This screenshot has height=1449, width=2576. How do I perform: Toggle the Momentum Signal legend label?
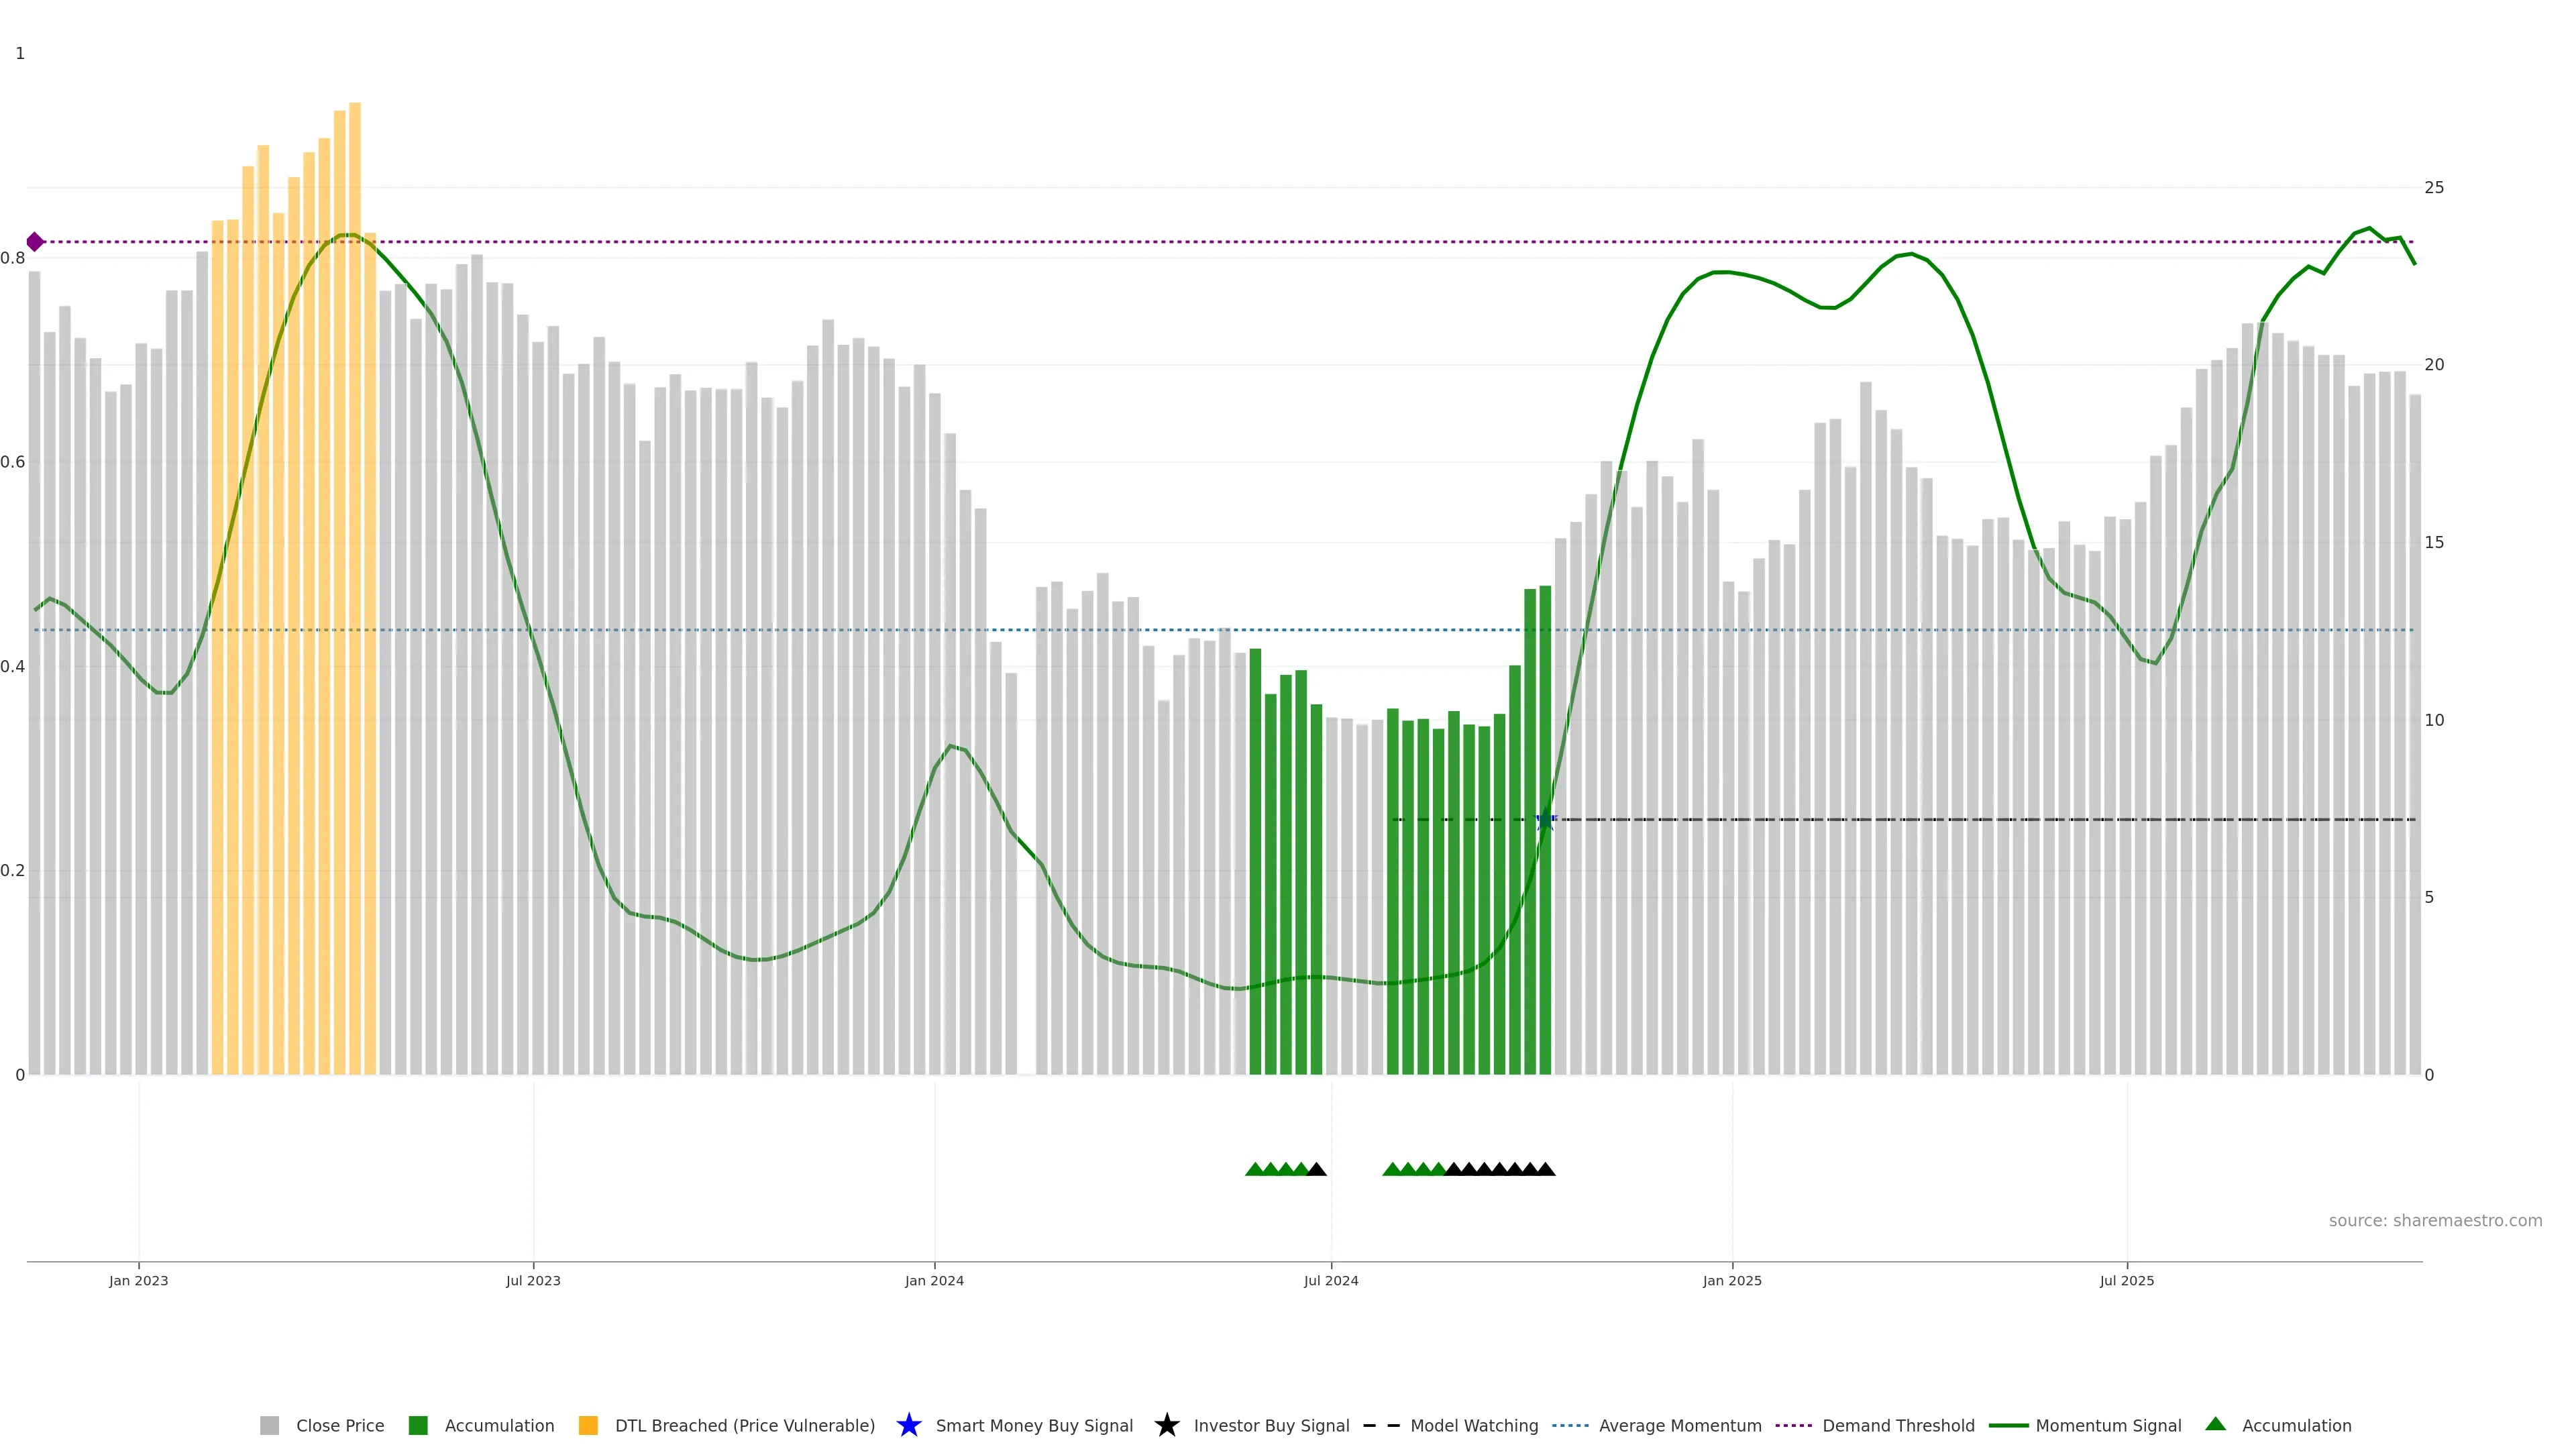(x=2108, y=1425)
